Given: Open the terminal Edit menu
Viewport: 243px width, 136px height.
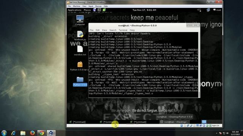Looking at the screenshot, I should pos(98,30).
